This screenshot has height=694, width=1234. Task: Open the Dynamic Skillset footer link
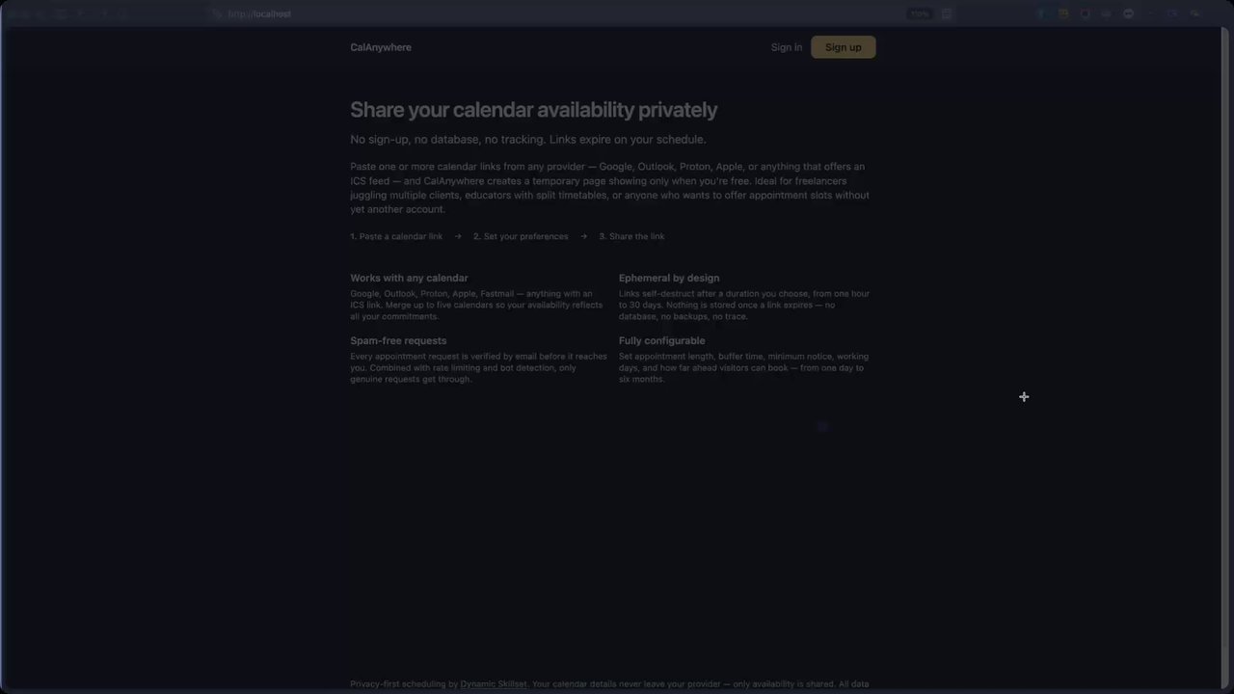click(x=494, y=684)
